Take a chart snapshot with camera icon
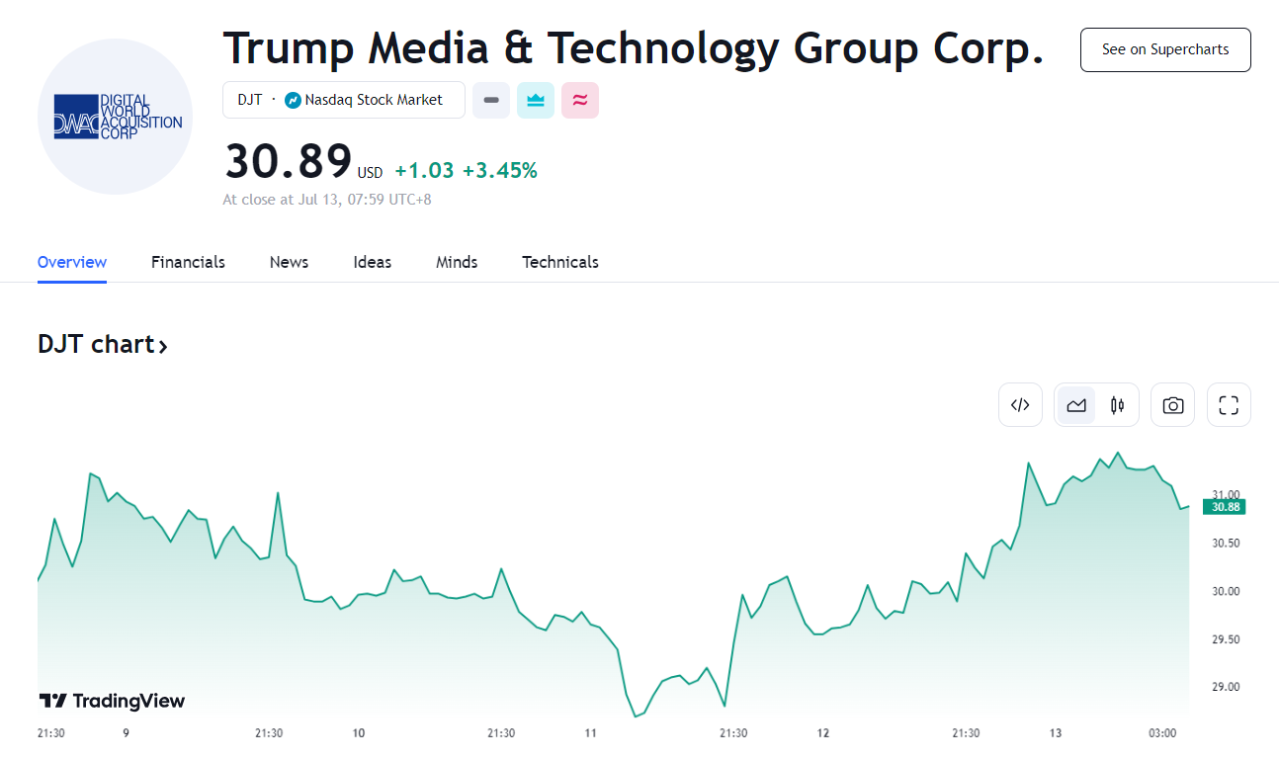 [x=1172, y=405]
